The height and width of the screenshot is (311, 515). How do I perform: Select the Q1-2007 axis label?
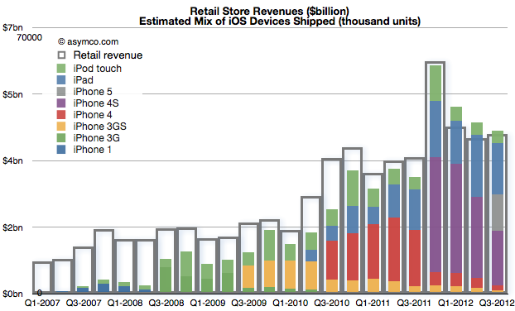pos(42,303)
